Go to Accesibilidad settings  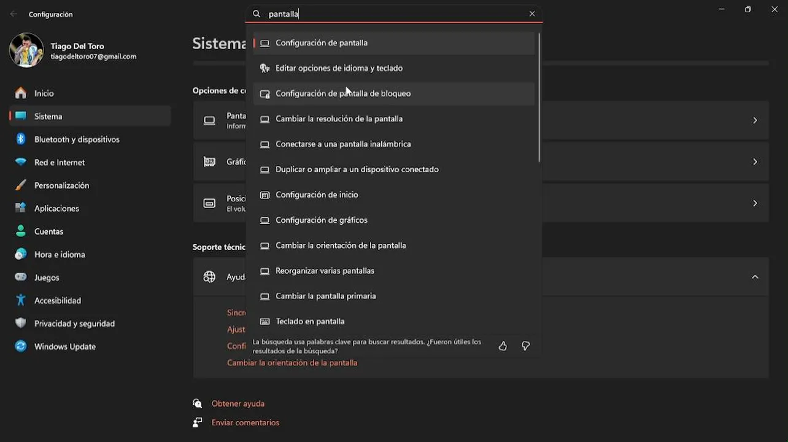[57, 301]
